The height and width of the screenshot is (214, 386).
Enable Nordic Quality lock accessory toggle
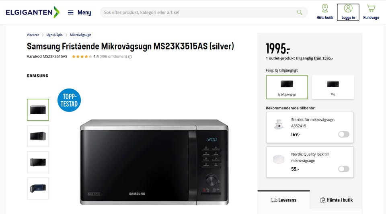click(344, 169)
